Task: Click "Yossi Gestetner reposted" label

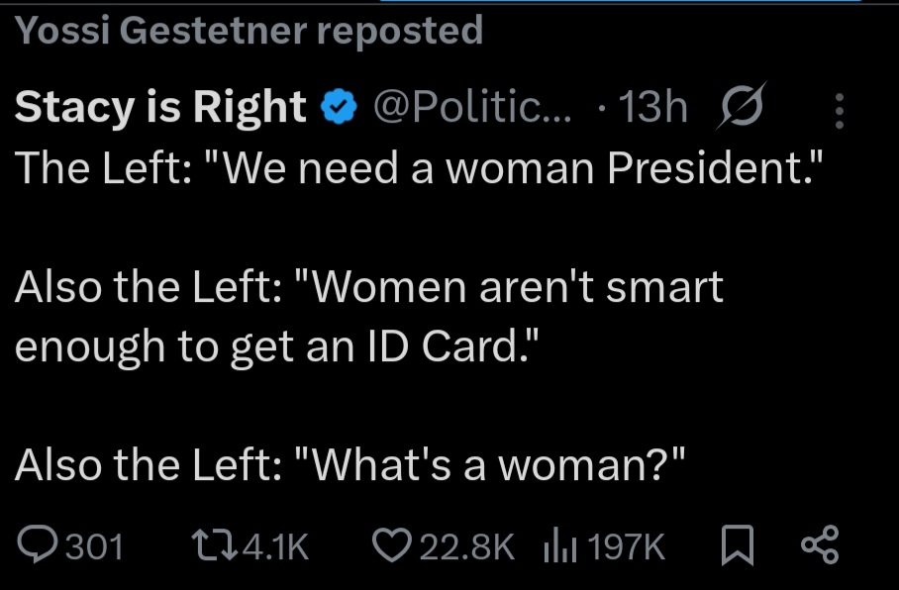Action: click(x=249, y=31)
